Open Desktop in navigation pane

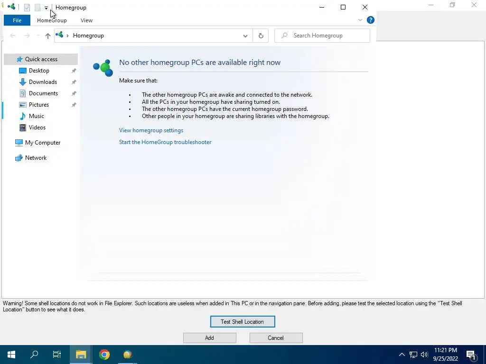point(39,71)
